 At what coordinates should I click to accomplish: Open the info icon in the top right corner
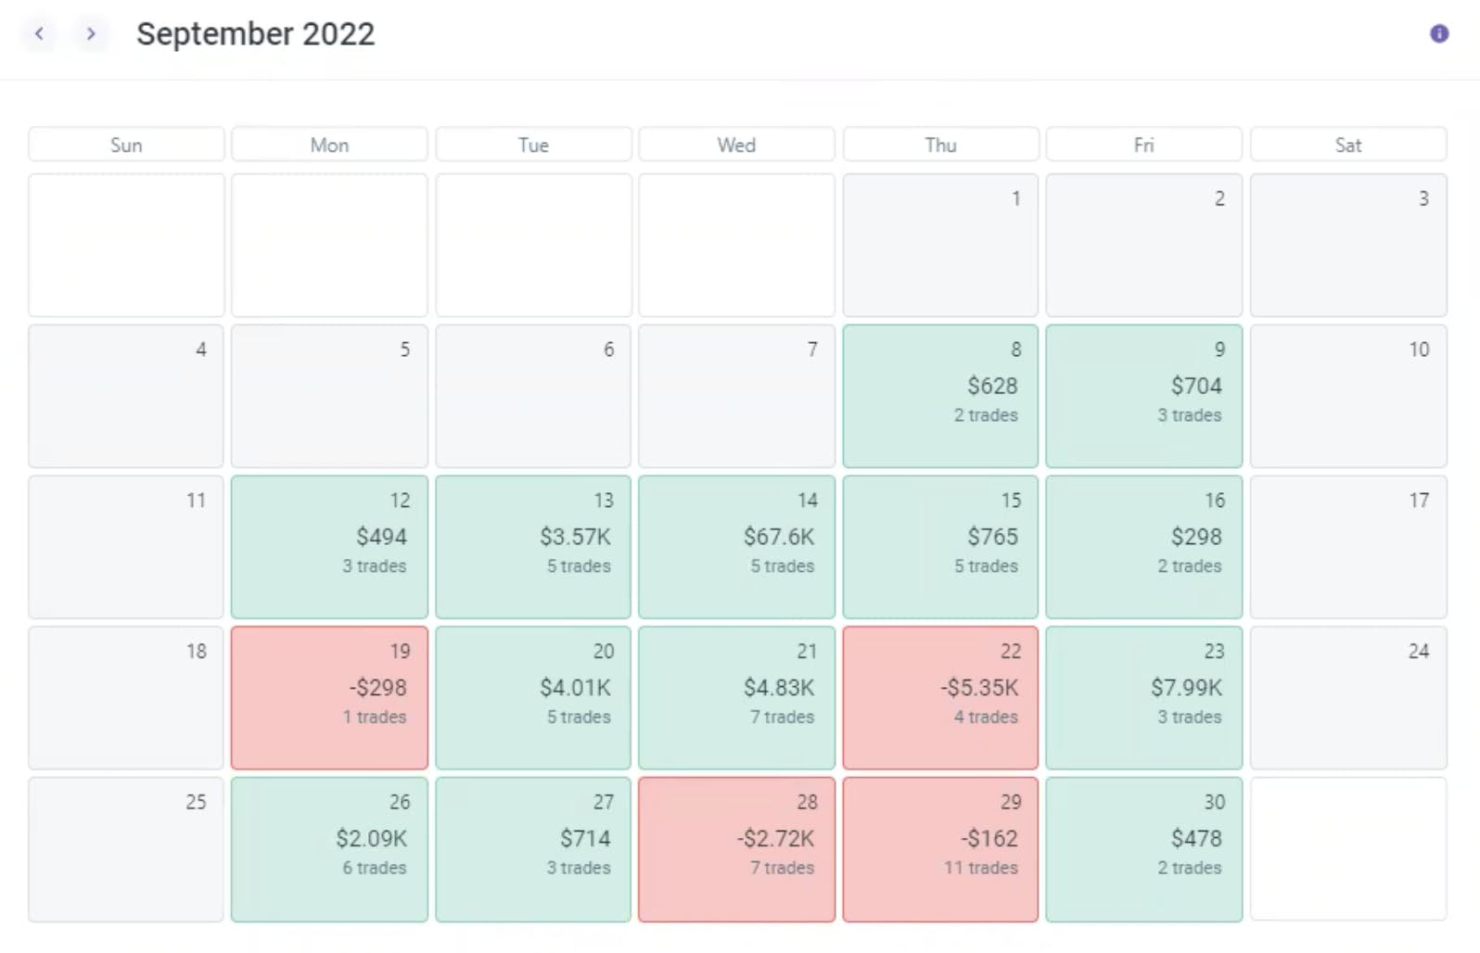pyautogui.click(x=1439, y=33)
